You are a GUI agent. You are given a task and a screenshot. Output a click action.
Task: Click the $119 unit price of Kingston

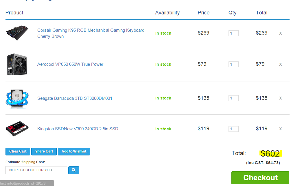[203, 129]
